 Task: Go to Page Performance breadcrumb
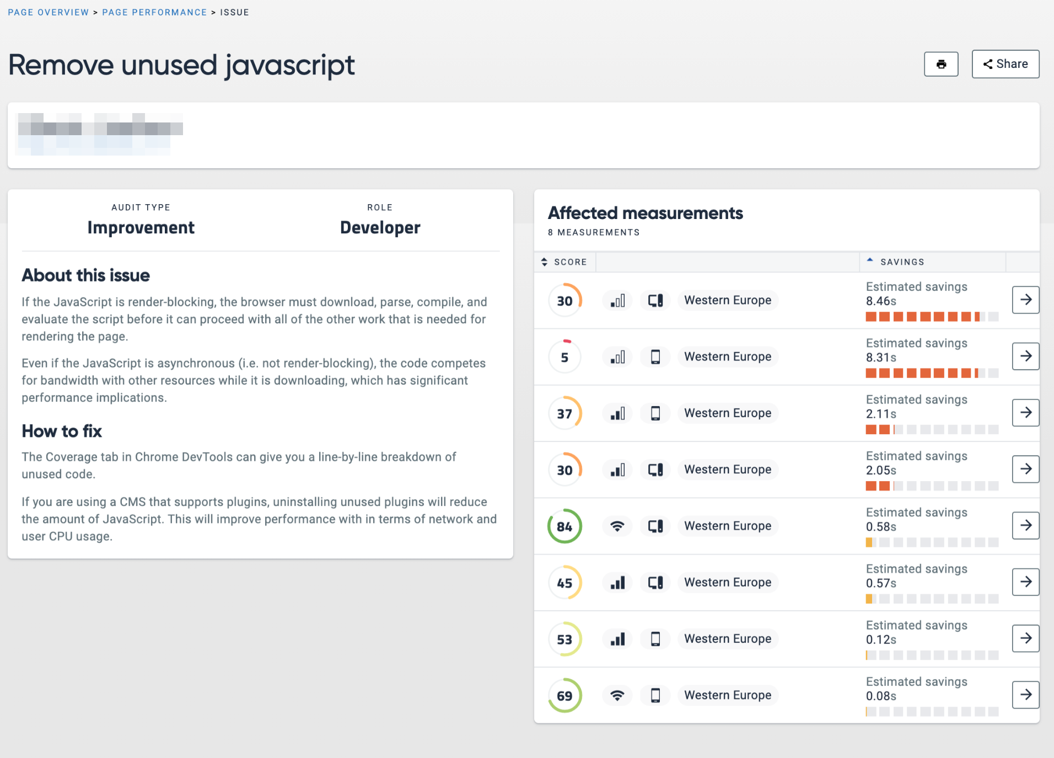pos(154,12)
